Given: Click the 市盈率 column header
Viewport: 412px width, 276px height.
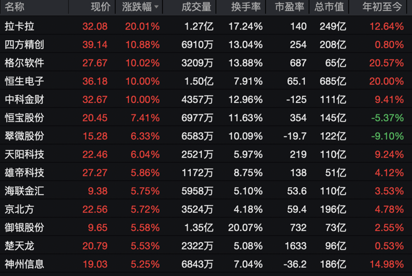Looking at the screenshot, I should (x=290, y=7).
